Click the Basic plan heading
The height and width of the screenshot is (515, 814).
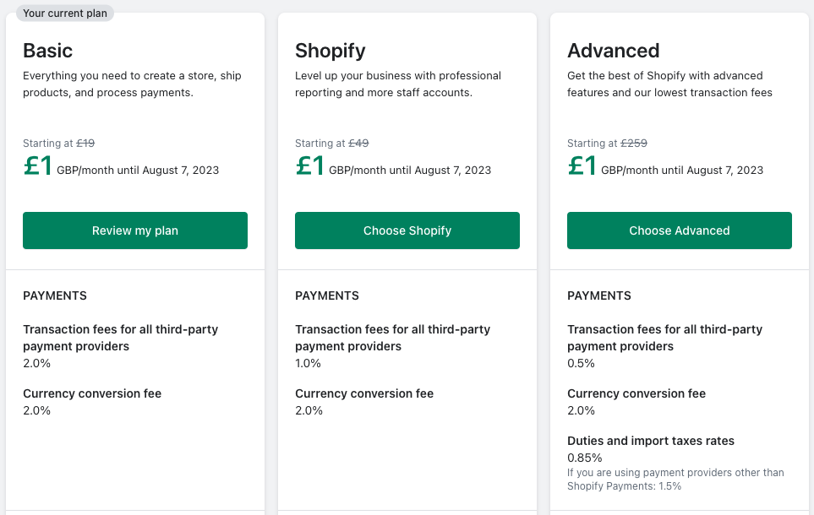[48, 51]
